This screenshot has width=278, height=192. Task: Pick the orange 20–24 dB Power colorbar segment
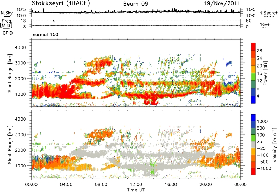click(253, 62)
